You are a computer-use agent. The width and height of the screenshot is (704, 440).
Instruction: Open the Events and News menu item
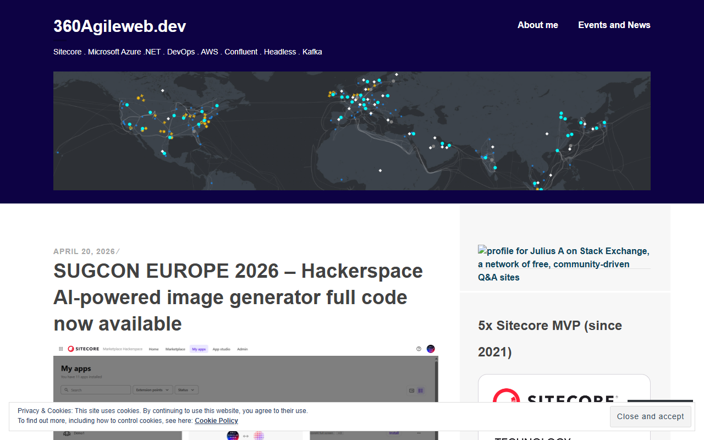614,25
